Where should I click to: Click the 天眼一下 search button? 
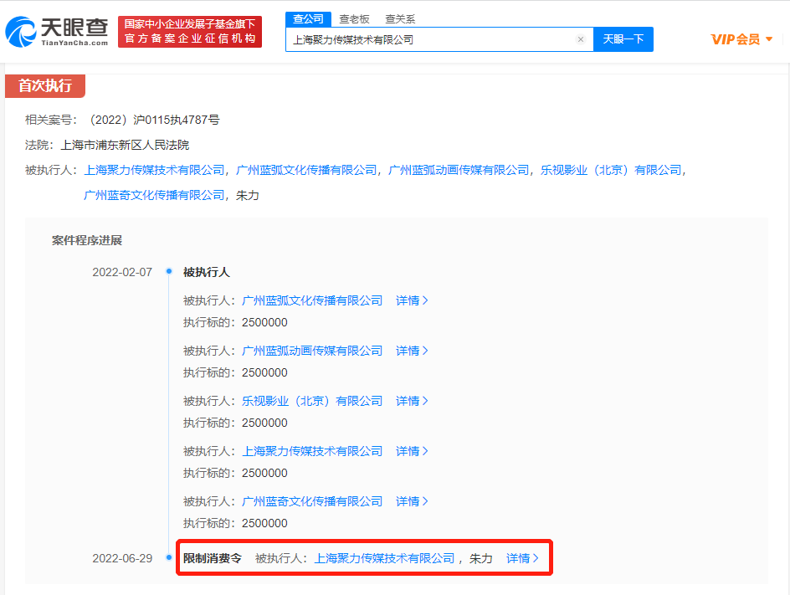(623, 39)
